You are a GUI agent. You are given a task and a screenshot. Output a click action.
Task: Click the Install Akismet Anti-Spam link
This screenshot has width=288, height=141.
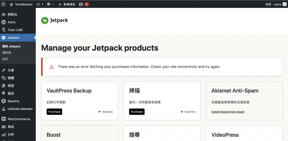[x=228, y=112]
